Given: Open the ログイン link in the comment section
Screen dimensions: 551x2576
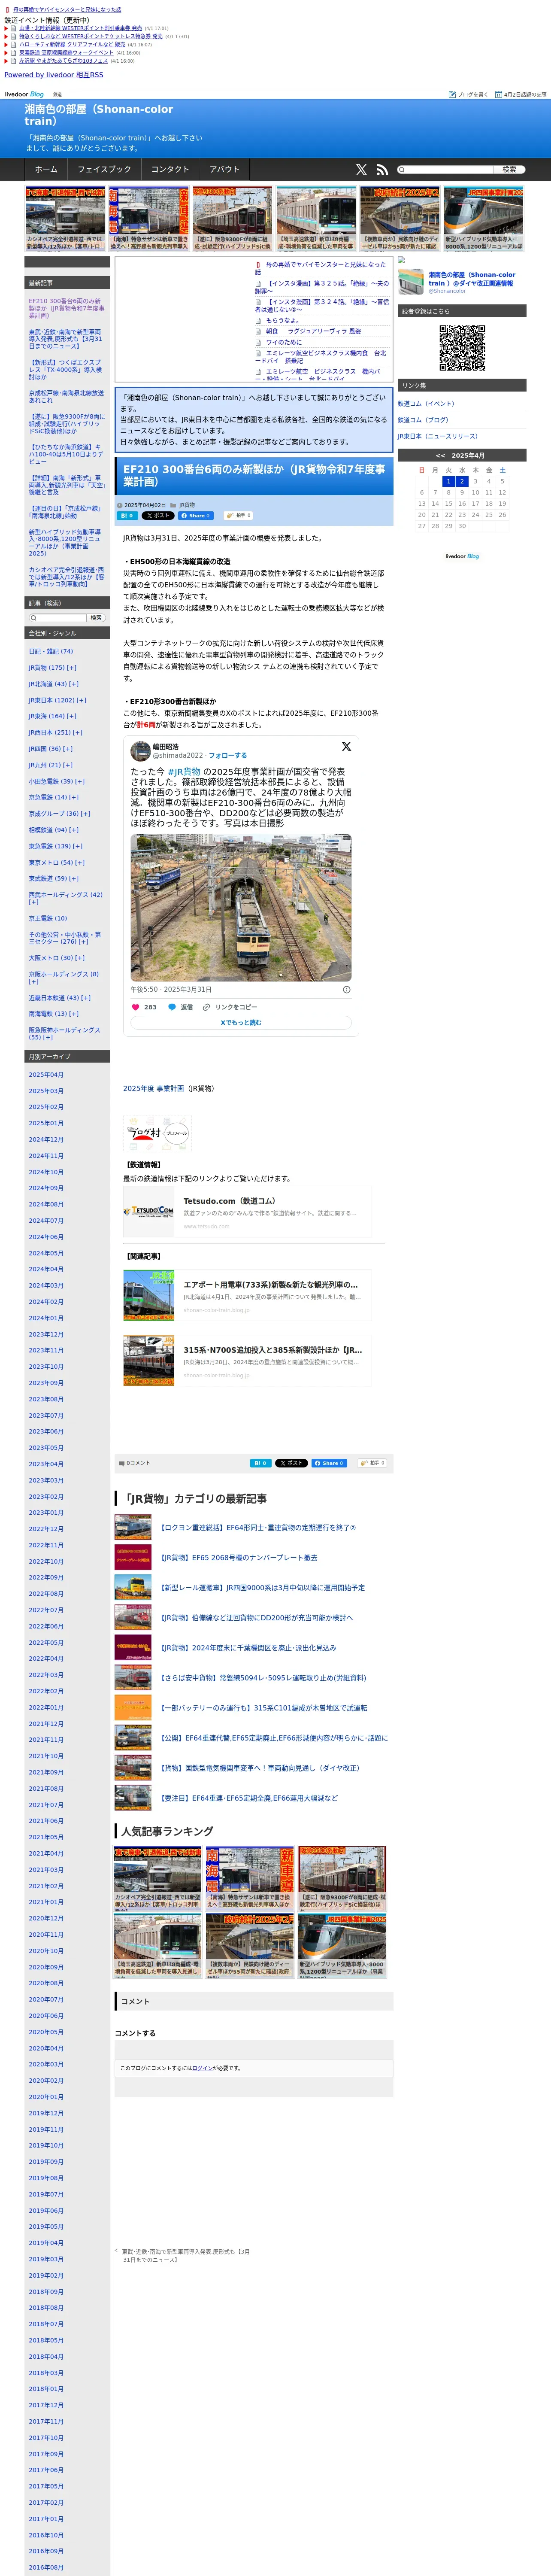Looking at the screenshot, I should 202,2068.
